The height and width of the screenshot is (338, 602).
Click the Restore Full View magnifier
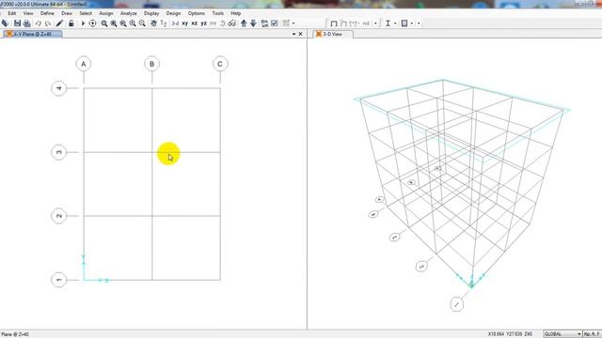coord(114,23)
